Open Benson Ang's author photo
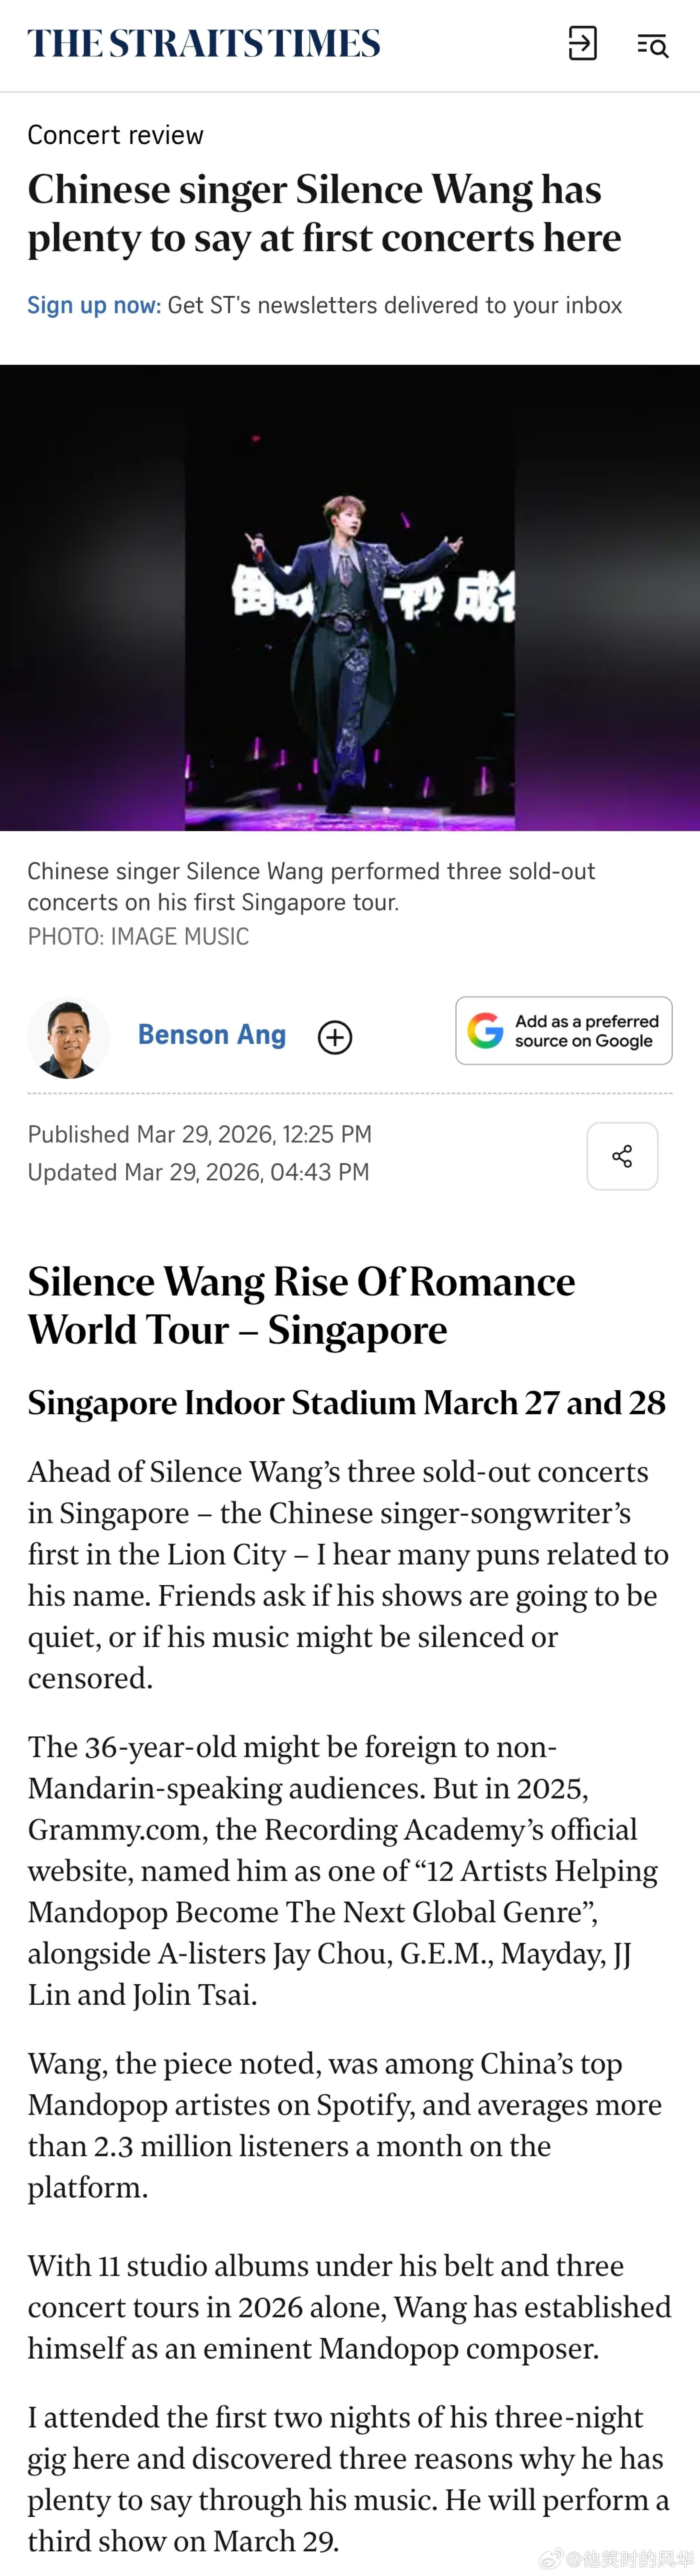Image resolution: width=700 pixels, height=2576 pixels. pos(68,1037)
